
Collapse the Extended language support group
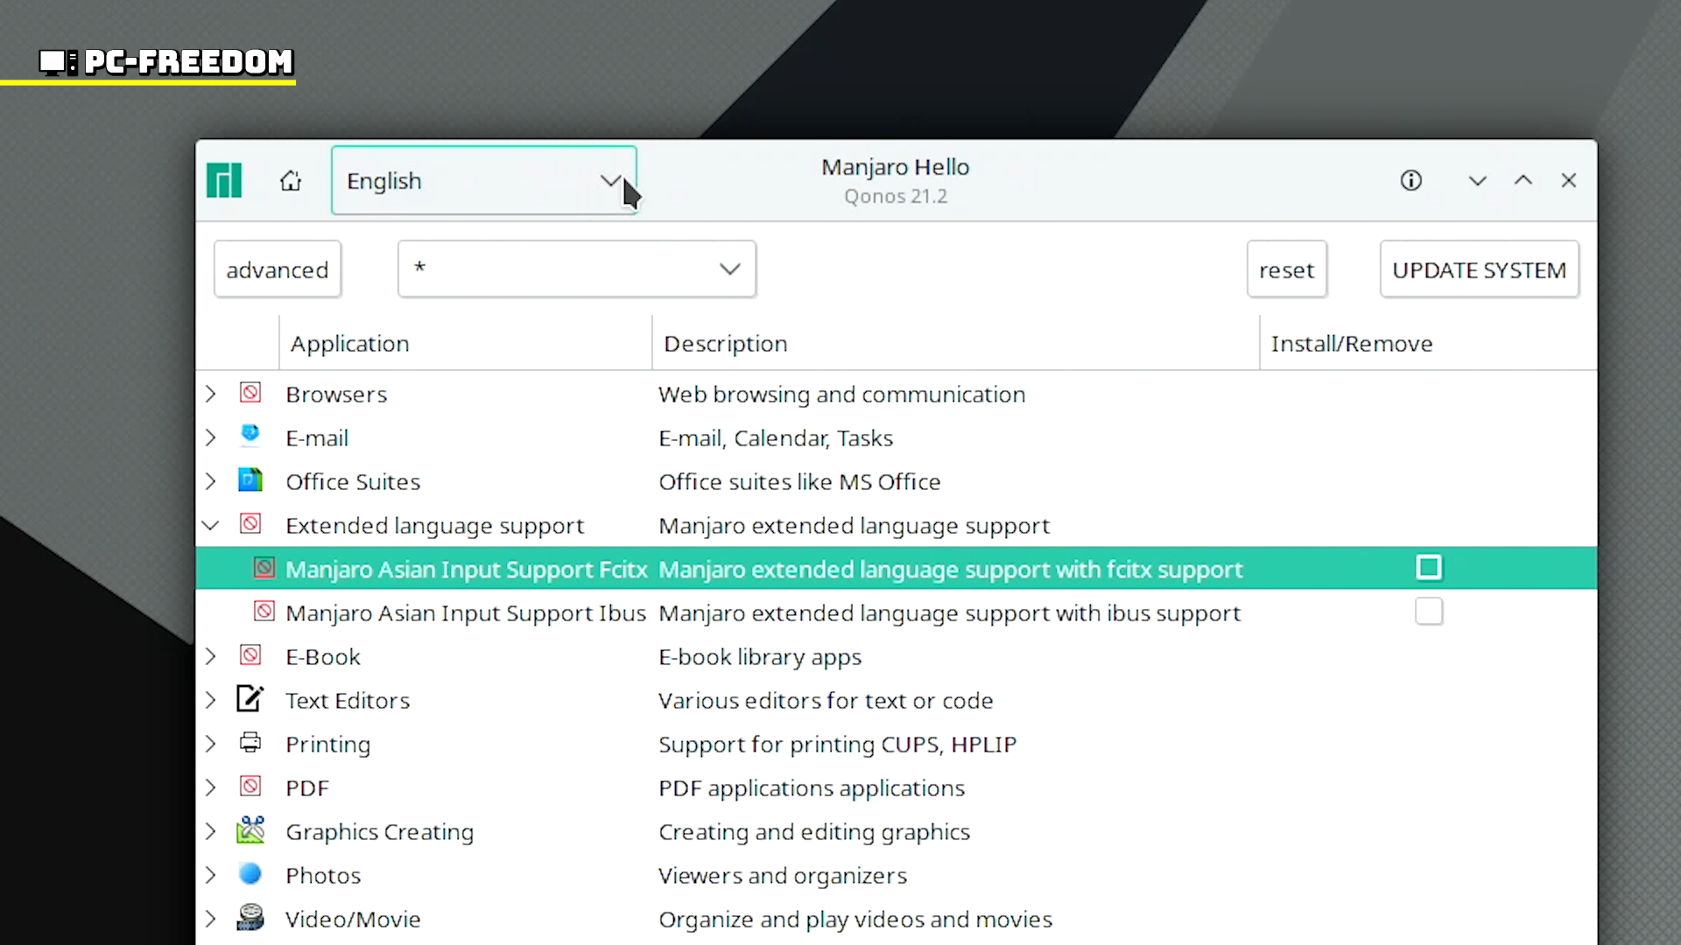tap(210, 525)
